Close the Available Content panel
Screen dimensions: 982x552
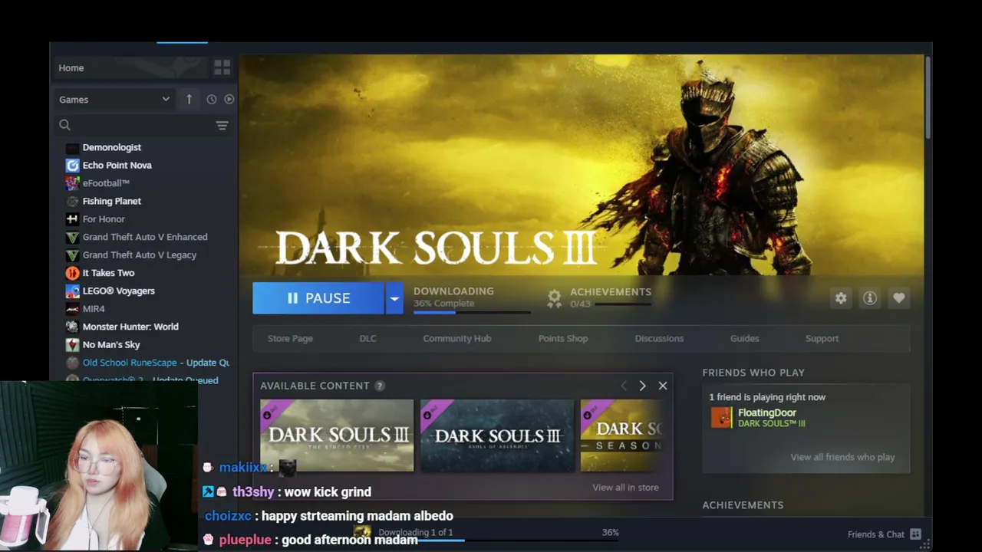(663, 386)
